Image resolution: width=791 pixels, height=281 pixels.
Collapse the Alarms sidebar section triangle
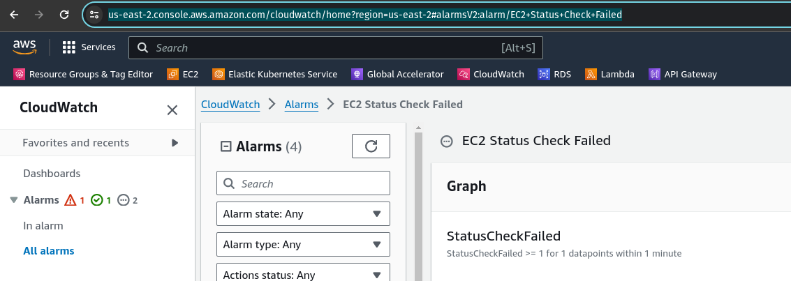tap(14, 200)
